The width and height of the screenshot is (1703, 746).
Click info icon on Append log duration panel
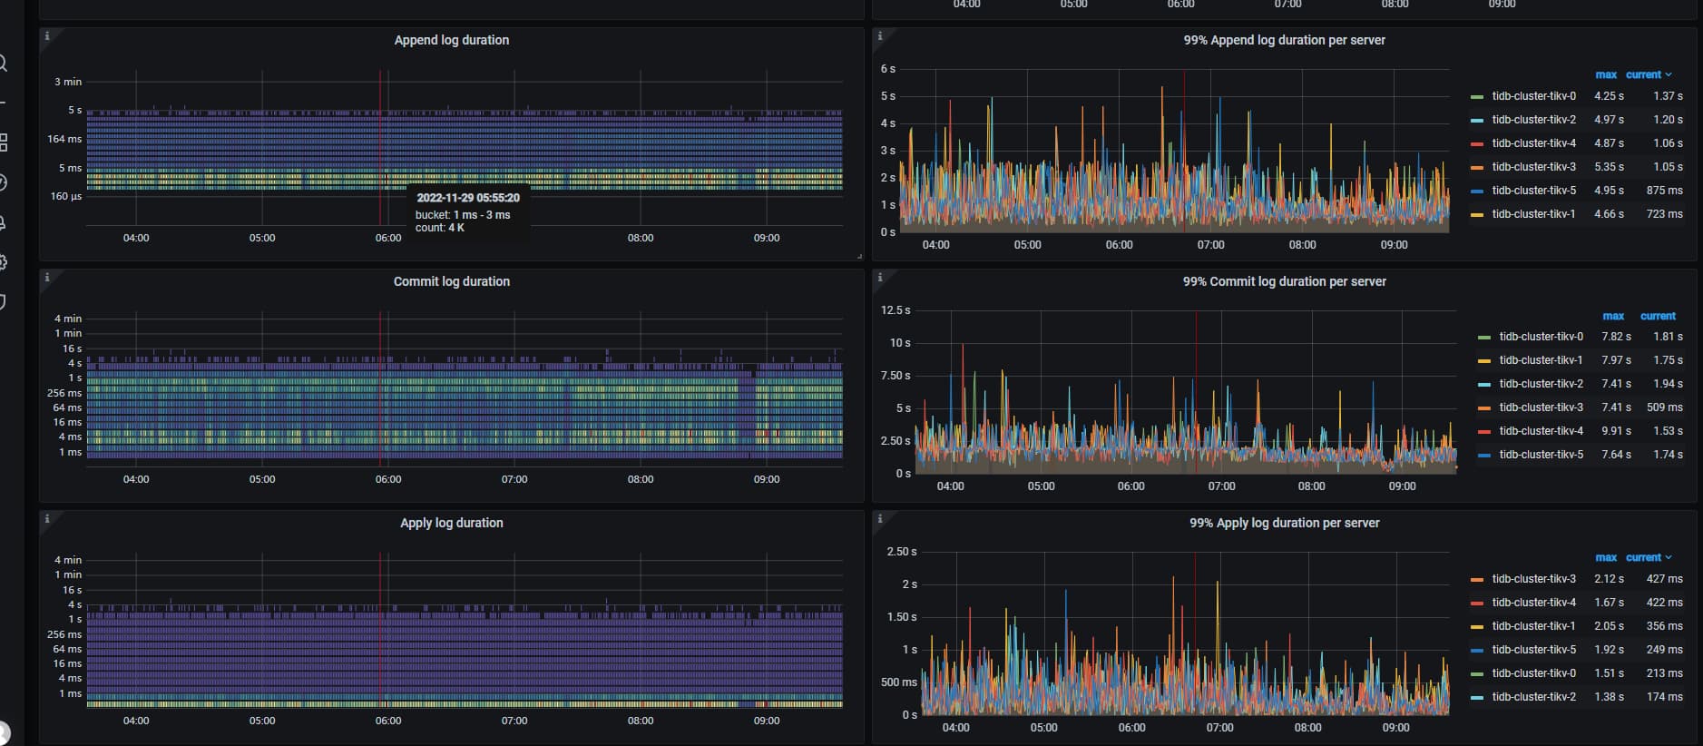coord(47,36)
